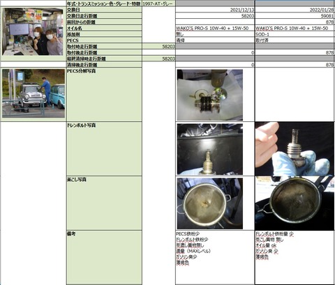Select 'ガソリン臭 少' in the 2022/01/28 notes
The height and width of the screenshot is (285, 335).
(267, 251)
